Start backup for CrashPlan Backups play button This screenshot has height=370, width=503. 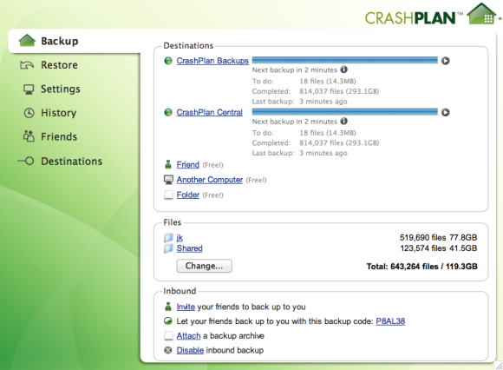(x=445, y=61)
